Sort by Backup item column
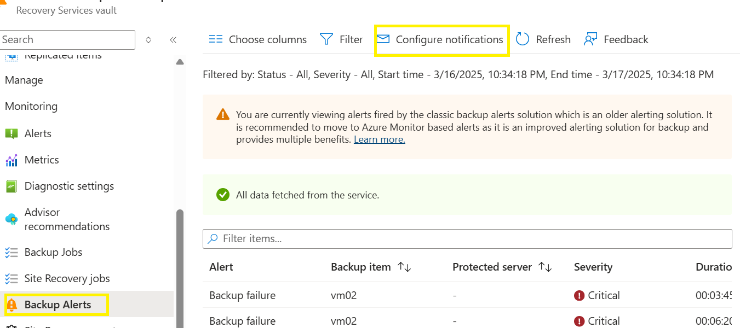Image resolution: width=740 pixels, height=328 pixels. (404, 267)
